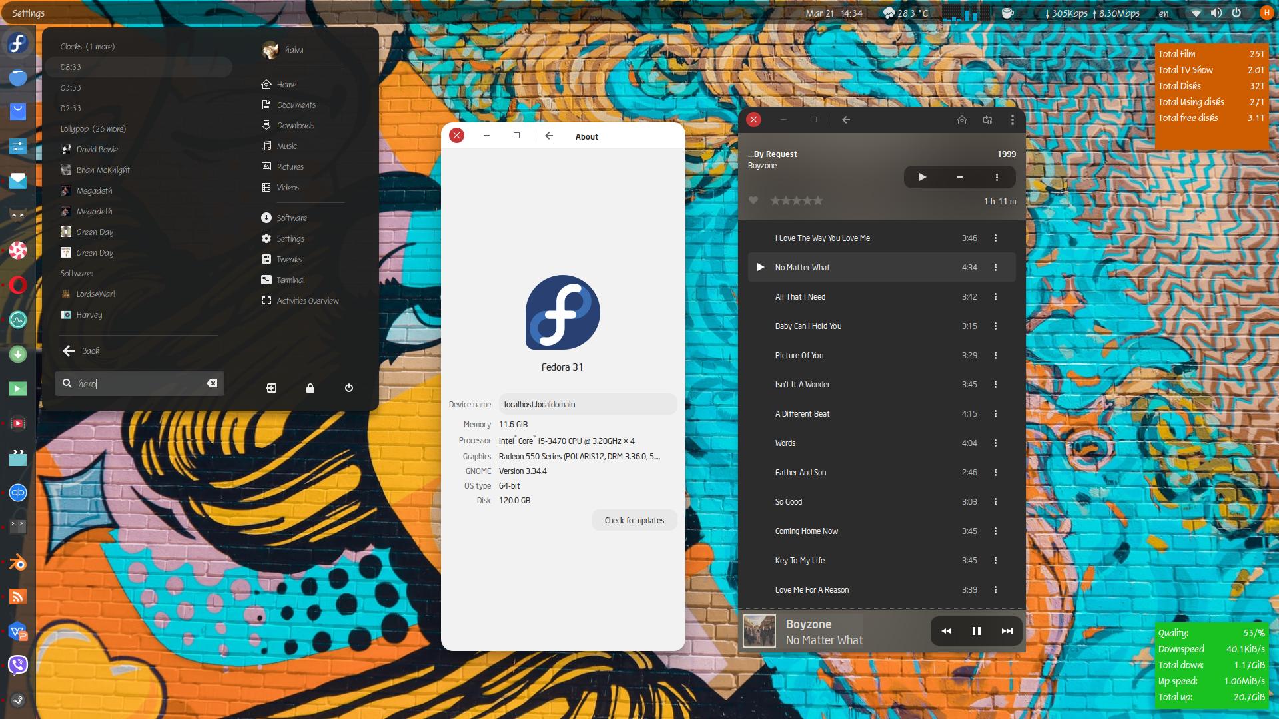Play the track 'Coming Home Now'
1279x719 pixels.
pos(881,531)
